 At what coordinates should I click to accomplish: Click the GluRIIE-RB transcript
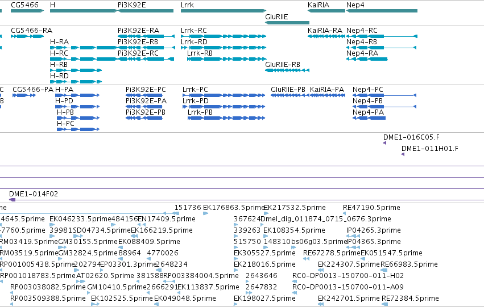(x=287, y=70)
